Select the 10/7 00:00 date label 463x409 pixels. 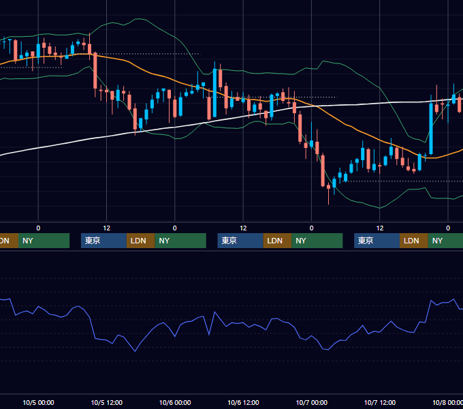pyautogui.click(x=312, y=402)
